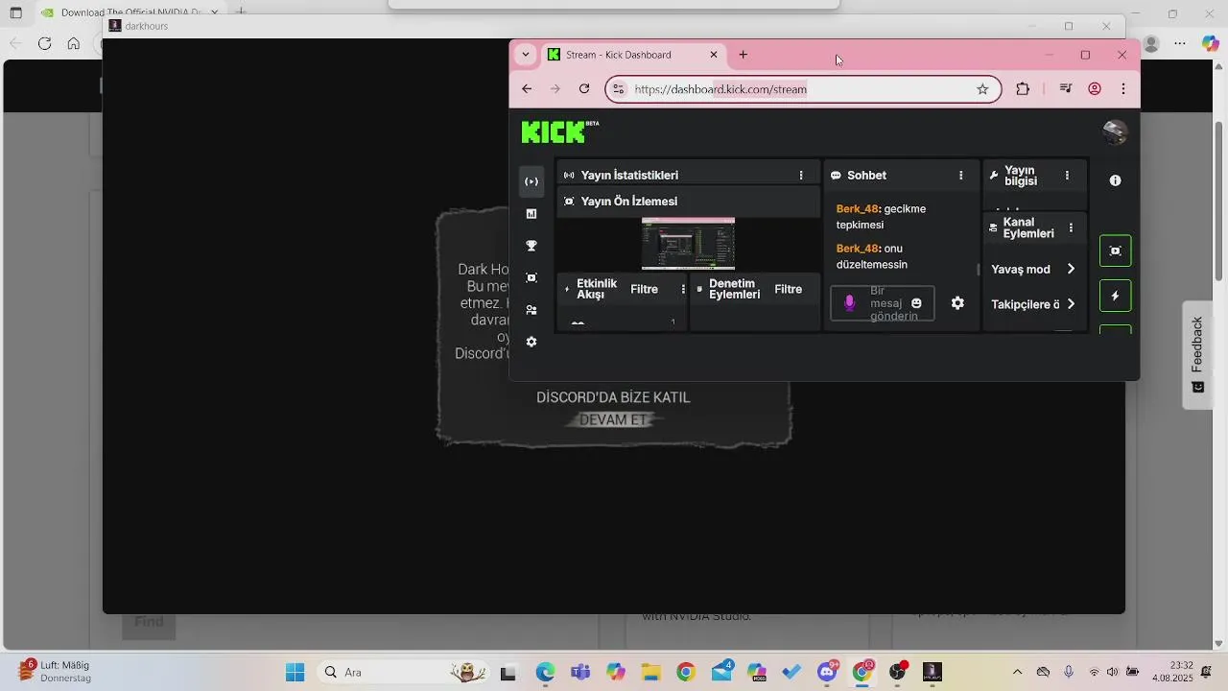Click the stream preview thumbnail
Screen dimensions: 1228x691
(688, 244)
